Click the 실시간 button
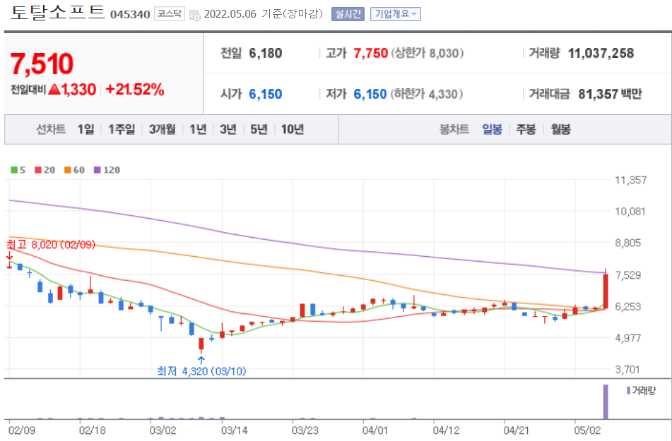 click(348, 14)
